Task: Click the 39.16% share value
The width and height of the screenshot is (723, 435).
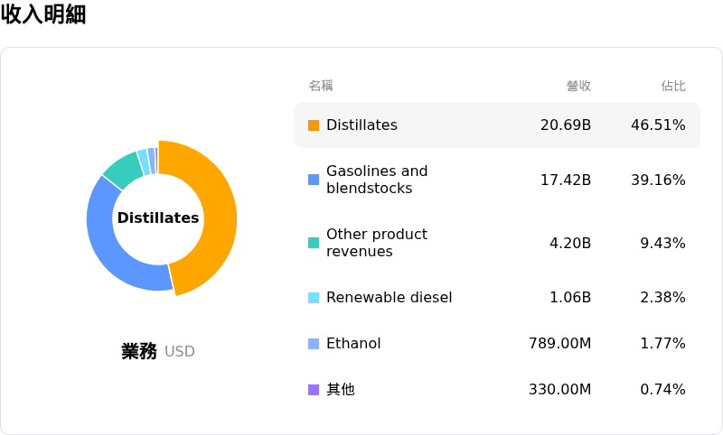Action: [x=658, y=180]
